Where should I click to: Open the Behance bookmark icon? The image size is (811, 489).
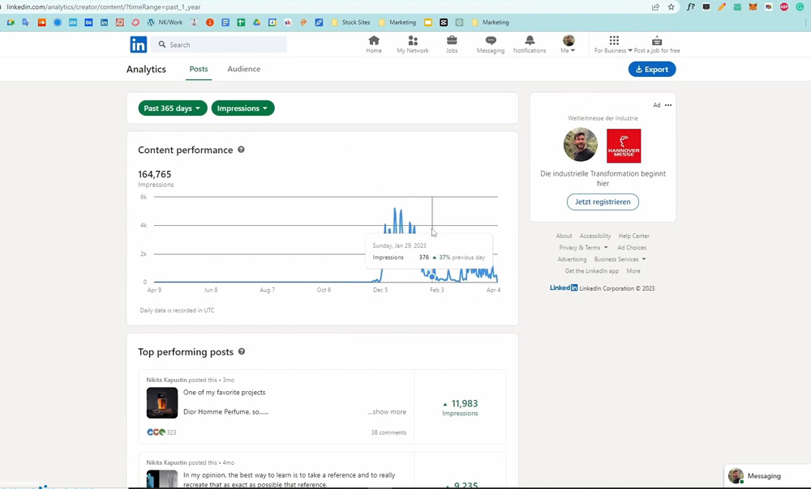88,22
